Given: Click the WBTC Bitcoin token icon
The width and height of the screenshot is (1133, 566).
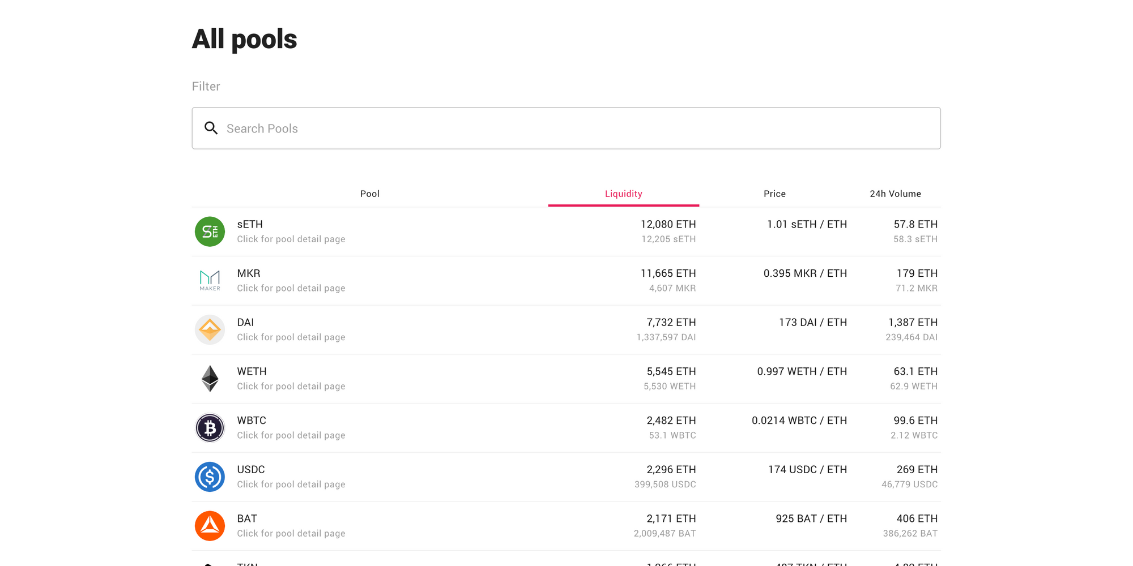Looking at the screenshot, I should 210,428.
